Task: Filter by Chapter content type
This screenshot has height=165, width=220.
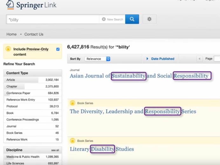Action: [32, 86]
